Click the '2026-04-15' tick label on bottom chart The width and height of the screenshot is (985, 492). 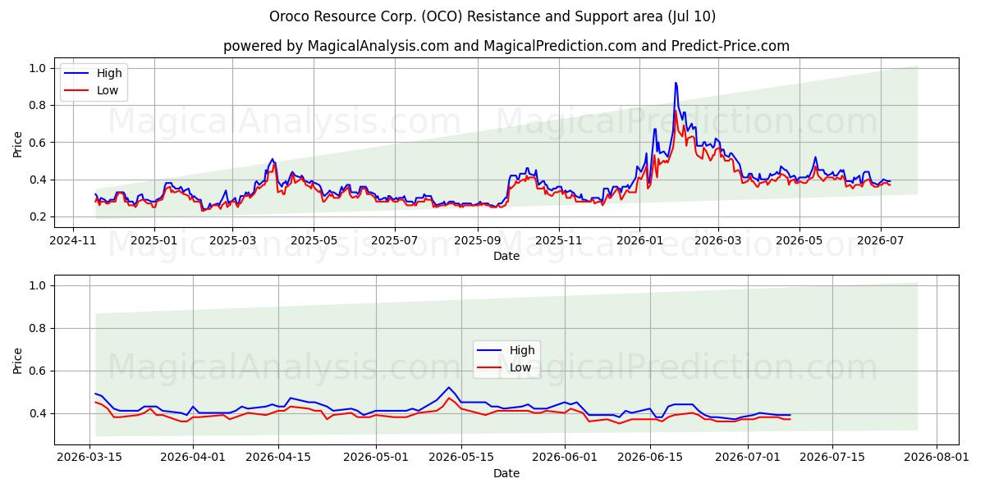(278, 458)
